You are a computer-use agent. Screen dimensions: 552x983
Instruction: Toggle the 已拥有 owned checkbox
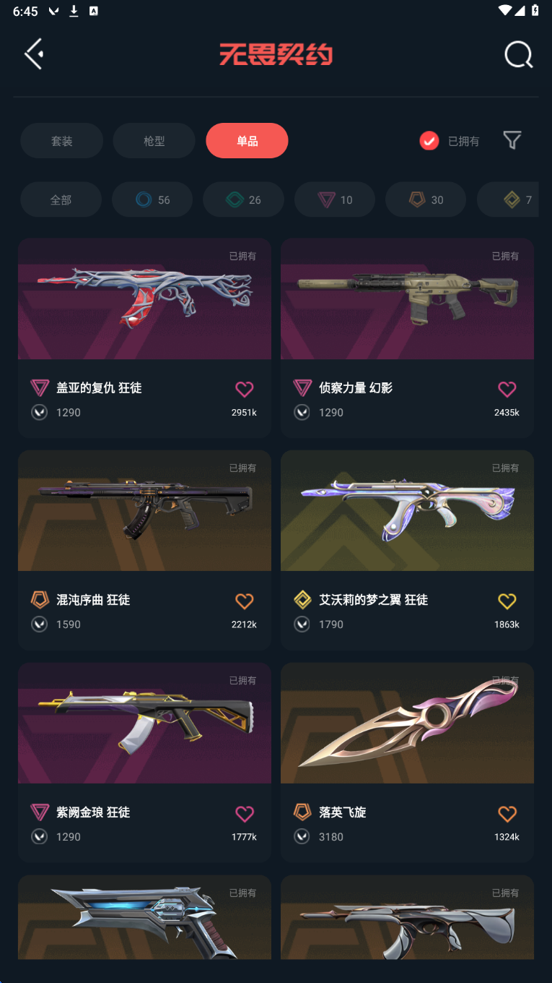(x=429, y=141)
